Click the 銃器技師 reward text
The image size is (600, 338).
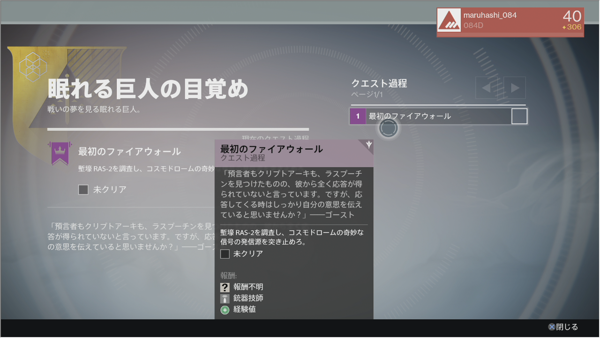(248, 299)
